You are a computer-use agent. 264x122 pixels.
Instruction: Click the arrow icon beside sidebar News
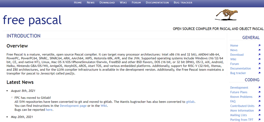[259, 50]
